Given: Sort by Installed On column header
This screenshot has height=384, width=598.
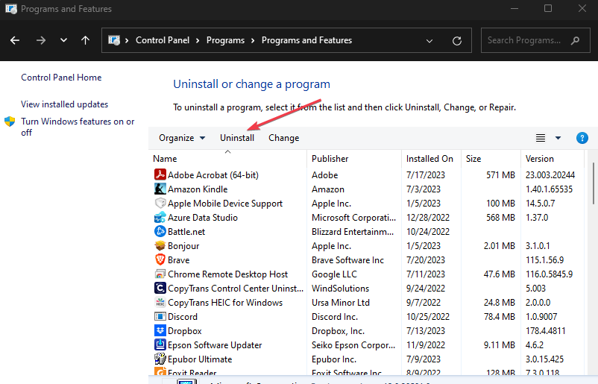Looking at the screenshot, I should coord(431,159).
